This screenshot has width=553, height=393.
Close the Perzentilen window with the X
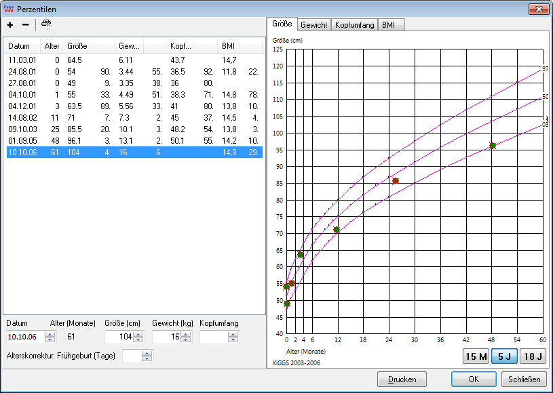click(539, 9)
